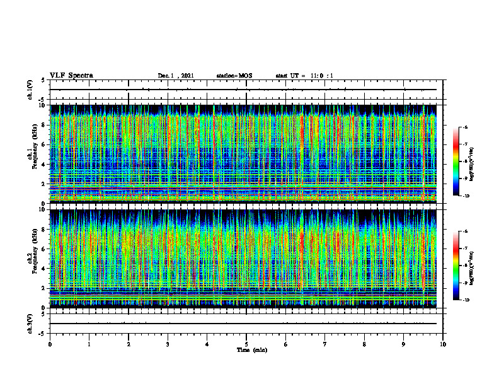
Task: Click the "ch.1(V)" waveform axis label
Action: click(x=30, y=90)
